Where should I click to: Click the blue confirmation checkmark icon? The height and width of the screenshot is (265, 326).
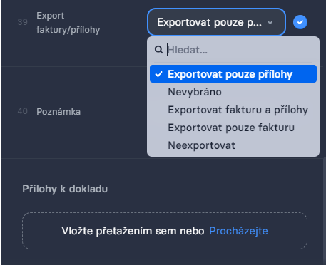click(300, 22)
